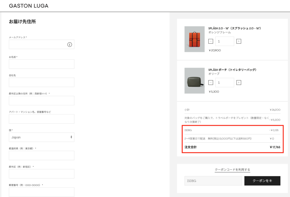
Task: Click the email address input field
Action: point(37,44)
